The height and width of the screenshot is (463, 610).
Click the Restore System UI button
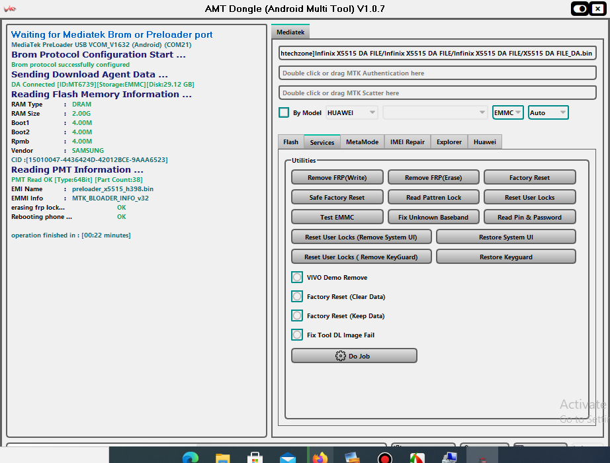click(x=505, y=237)
